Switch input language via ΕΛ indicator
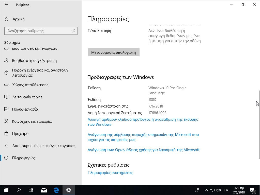 226,190
